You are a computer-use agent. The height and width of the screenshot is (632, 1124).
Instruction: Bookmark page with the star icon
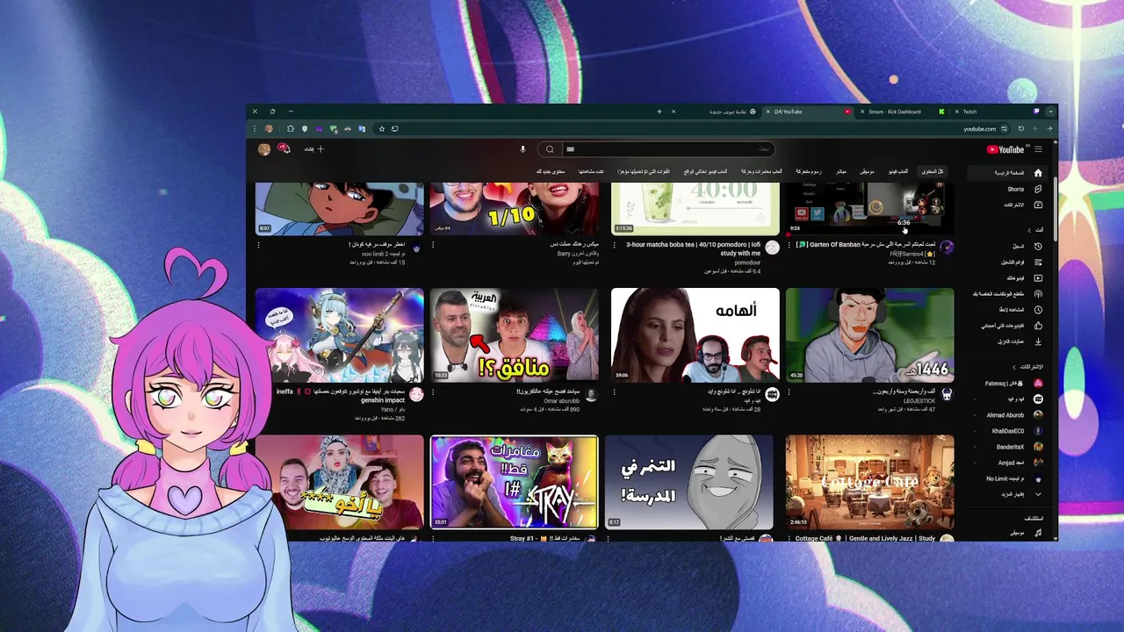click(x=381, y=129)
